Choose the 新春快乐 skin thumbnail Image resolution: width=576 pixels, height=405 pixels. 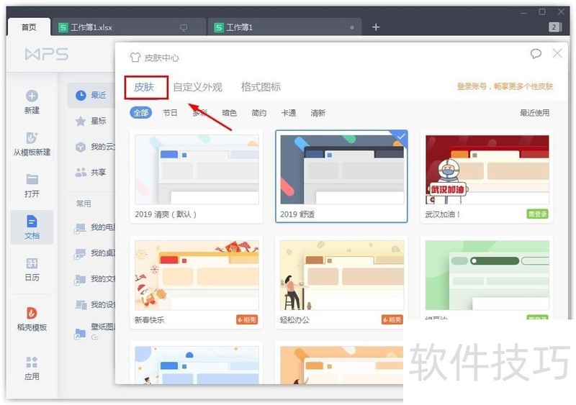coord(197,275)
